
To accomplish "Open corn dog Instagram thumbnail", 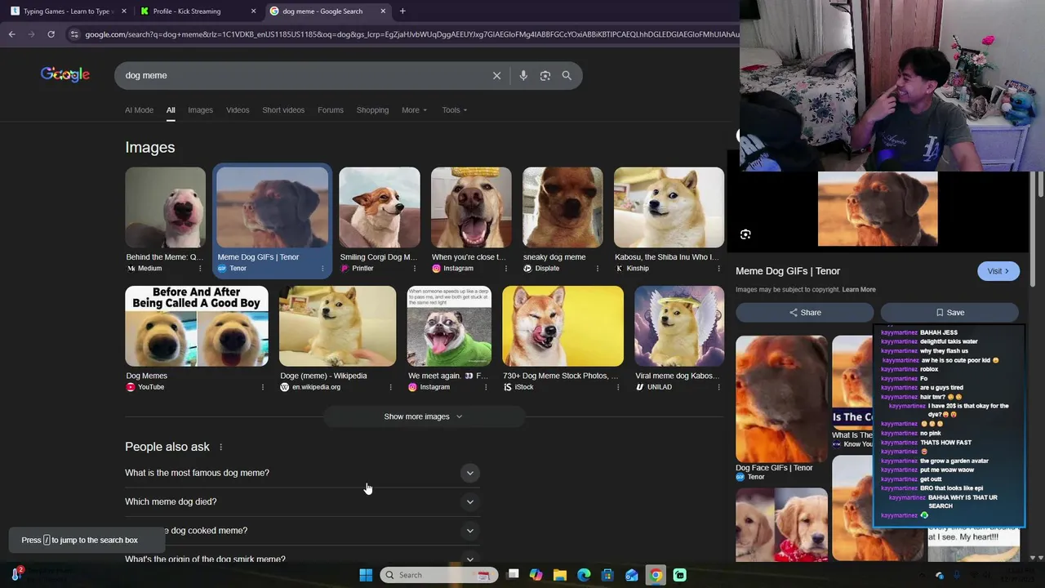I will (471, 207).
